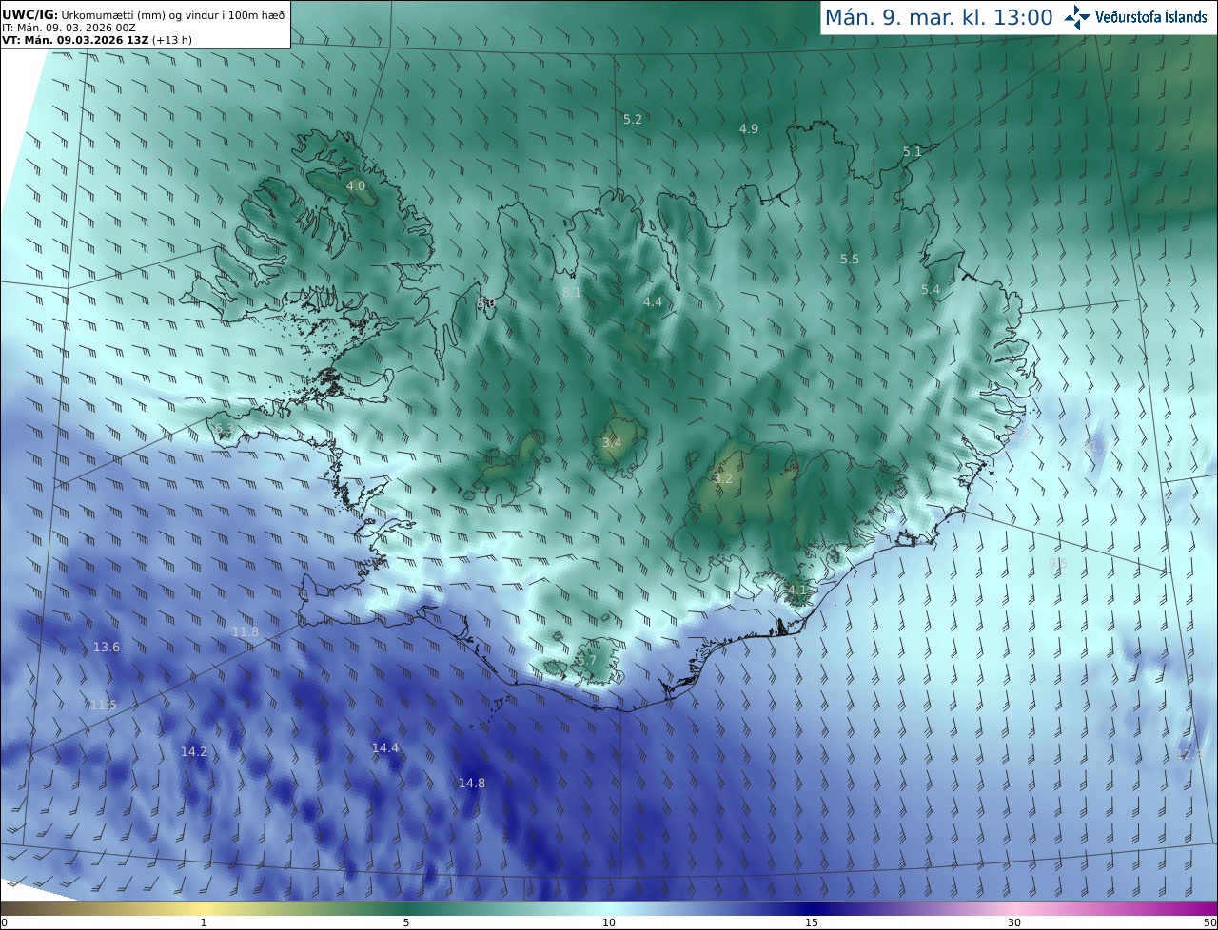
Task: Click the 'Mán. 9. mar. kl. 13:00' timestamp
Action: click(938, 17)
